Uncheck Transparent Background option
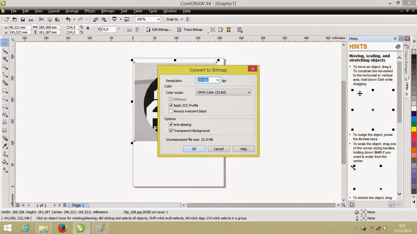The height and width of the screenshot is (234, 417). (171, 131)
